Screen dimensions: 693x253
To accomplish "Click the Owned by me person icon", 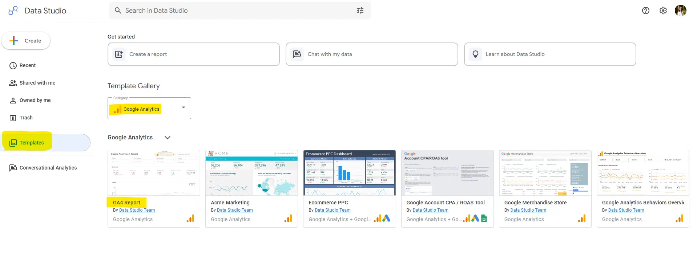I will [x=13, y=101].
